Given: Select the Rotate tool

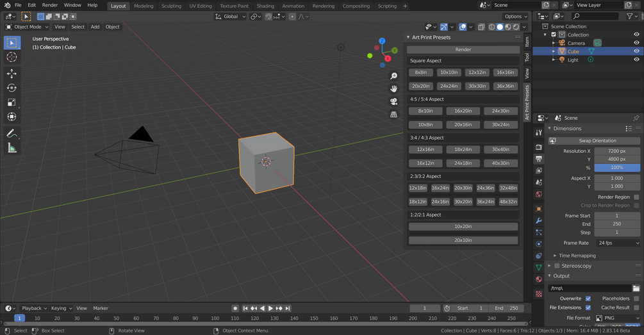Looking at the screenshot, I should click(x=12, y=88).
